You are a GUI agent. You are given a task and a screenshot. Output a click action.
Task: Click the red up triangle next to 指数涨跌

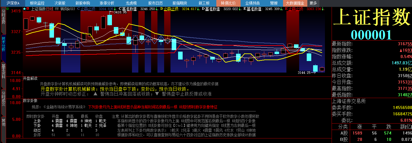pos(401,50)
